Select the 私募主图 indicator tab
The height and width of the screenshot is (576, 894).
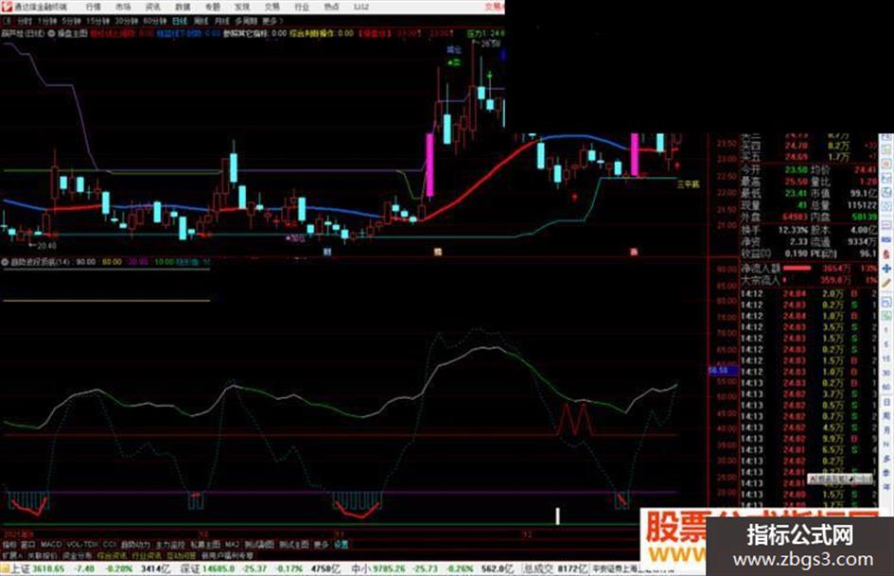[x=206, y=545]
